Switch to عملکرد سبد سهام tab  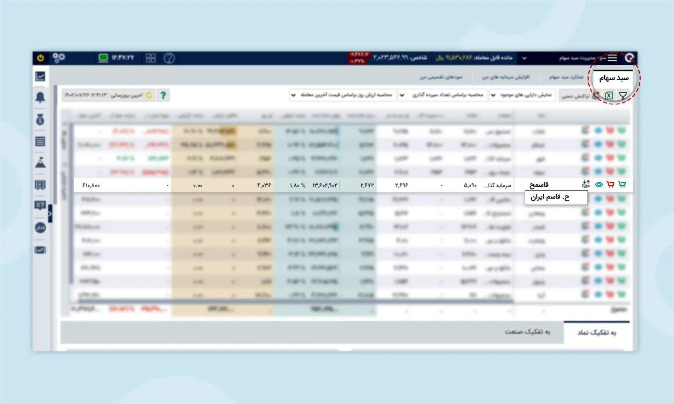[566, 77]
